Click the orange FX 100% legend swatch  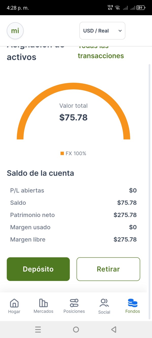tap(62, 153)
